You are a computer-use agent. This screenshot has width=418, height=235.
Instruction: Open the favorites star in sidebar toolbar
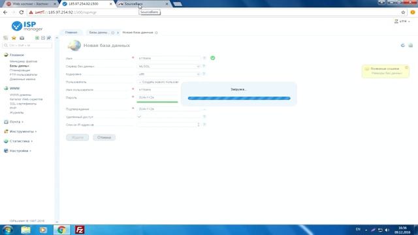coord(14,38)
